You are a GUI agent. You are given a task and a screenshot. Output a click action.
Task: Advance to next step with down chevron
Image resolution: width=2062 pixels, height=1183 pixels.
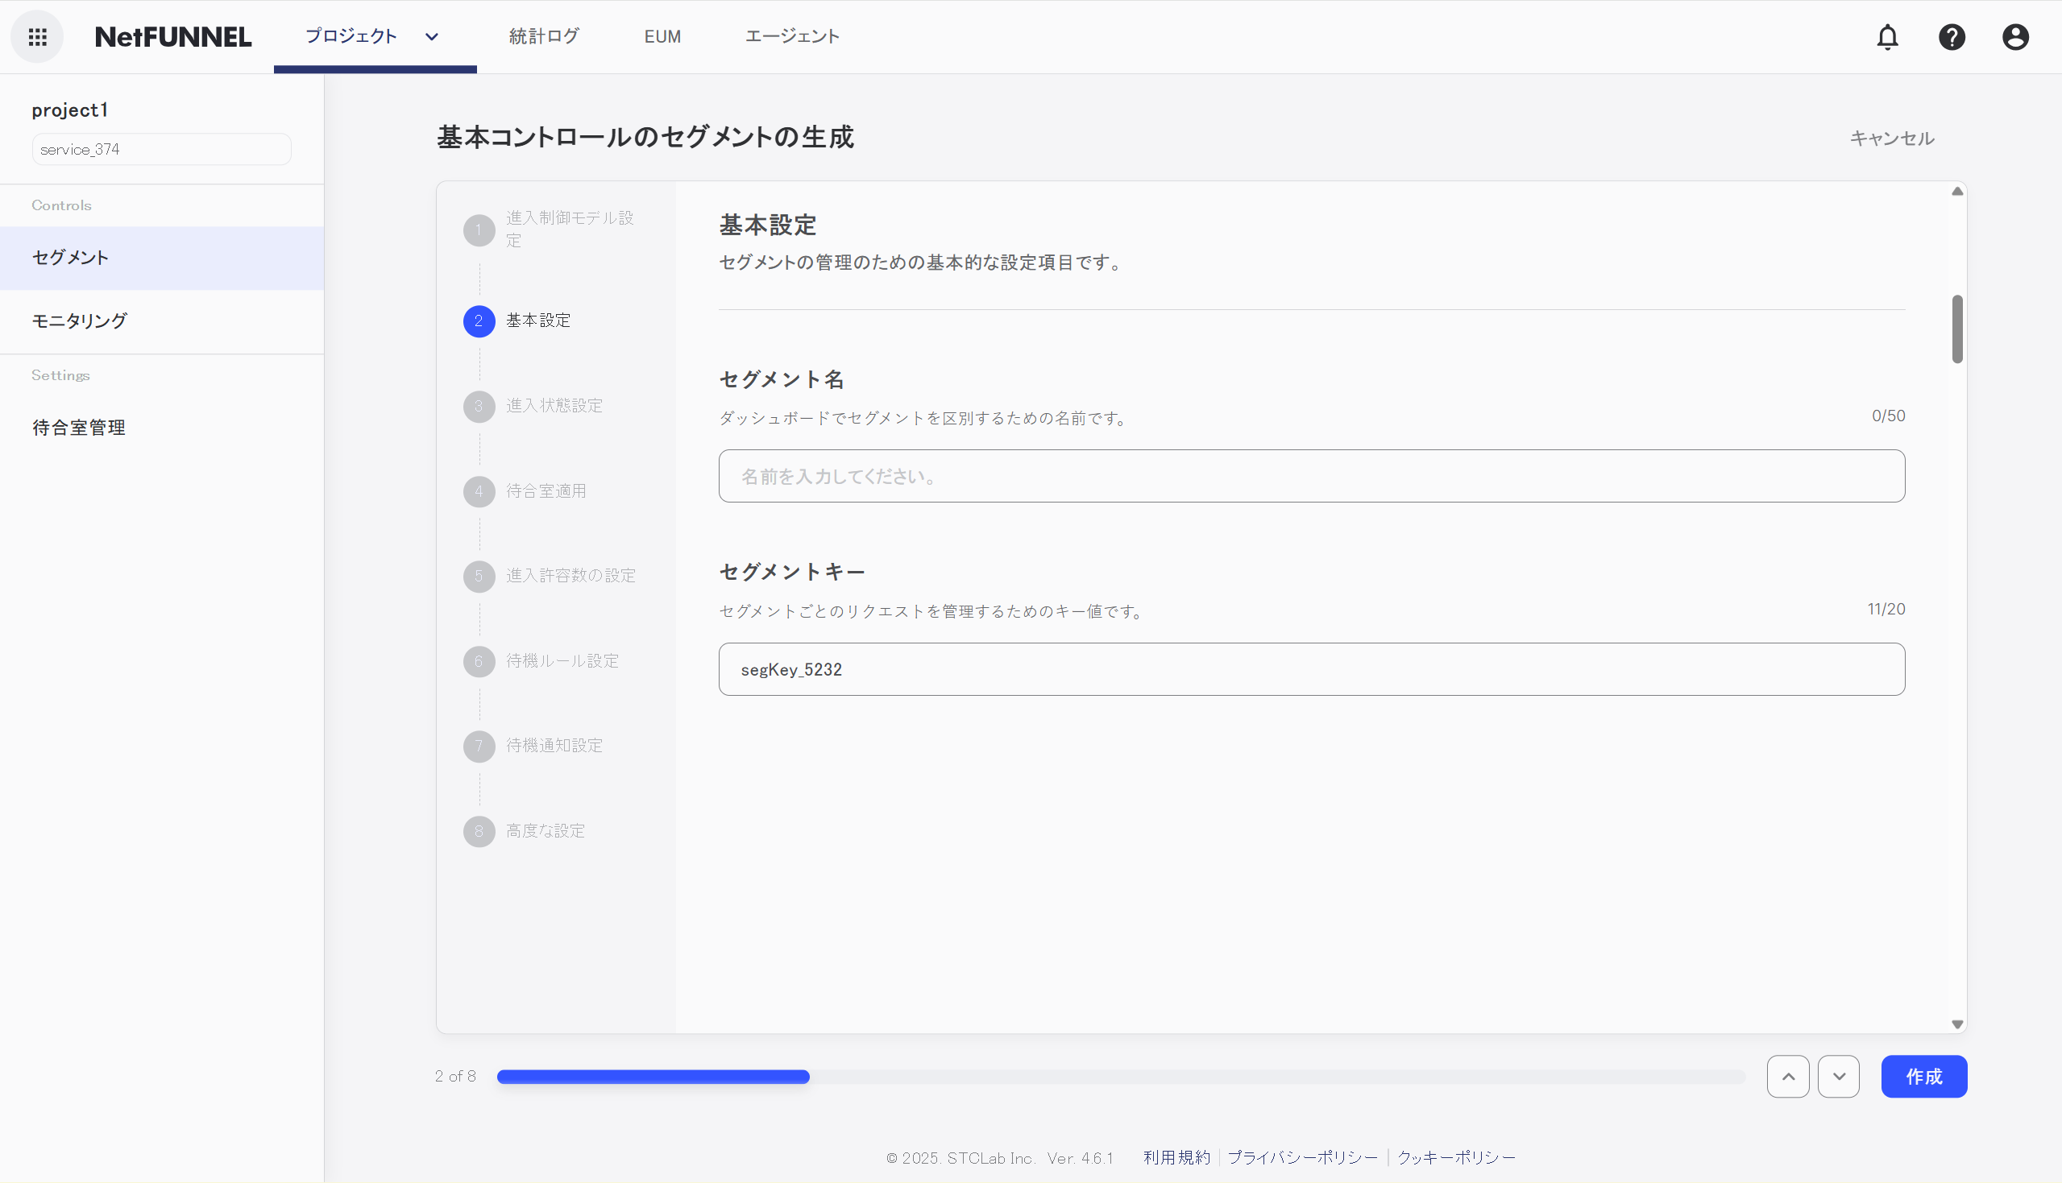[1840, 1076]
